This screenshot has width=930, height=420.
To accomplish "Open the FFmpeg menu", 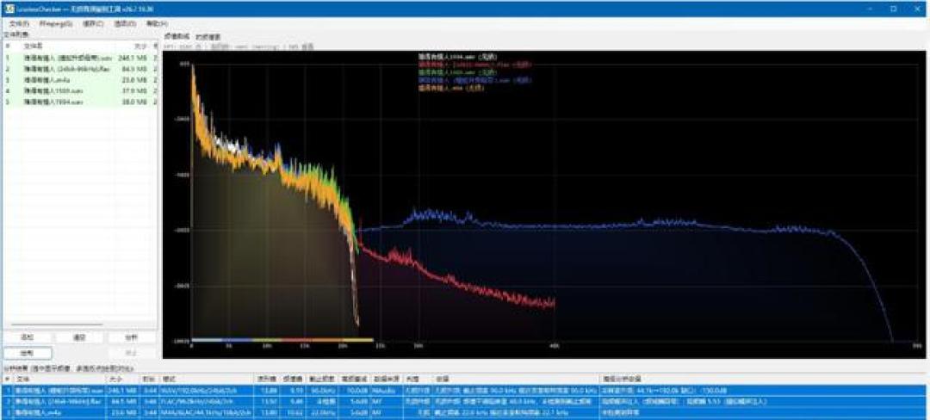I will pos(56,24).
